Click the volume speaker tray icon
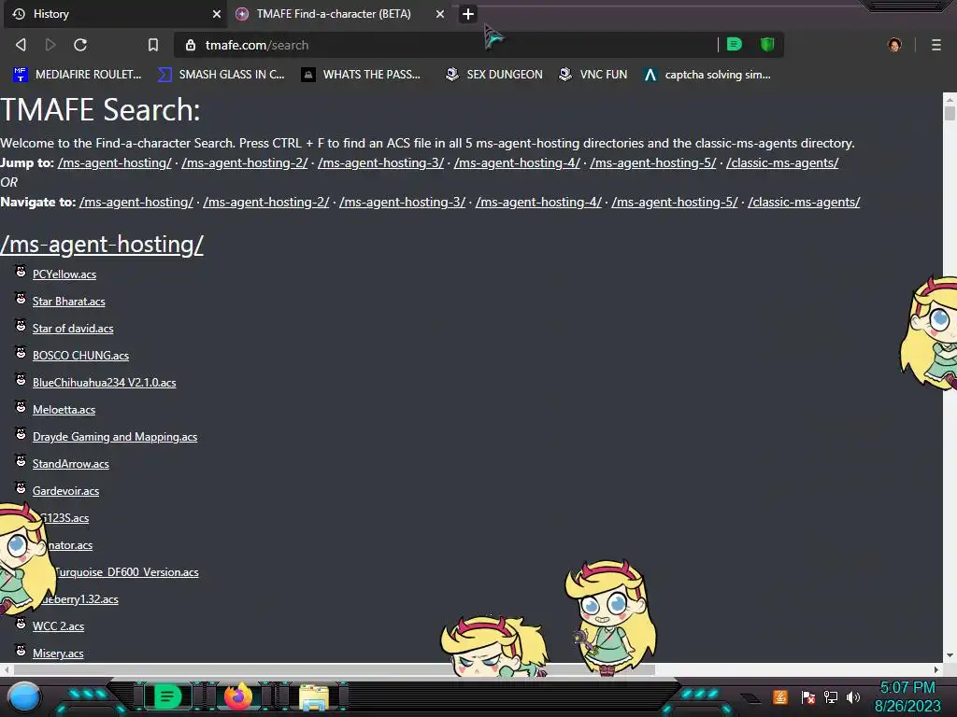 point(853,696)
